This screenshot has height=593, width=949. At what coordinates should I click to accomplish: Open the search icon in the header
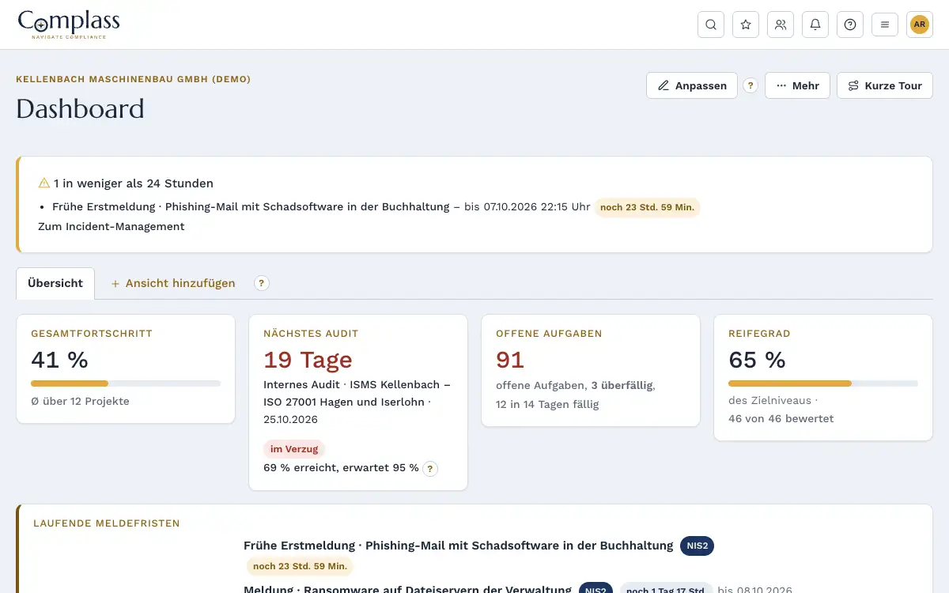pyautogui.click(x=711, y=25)
